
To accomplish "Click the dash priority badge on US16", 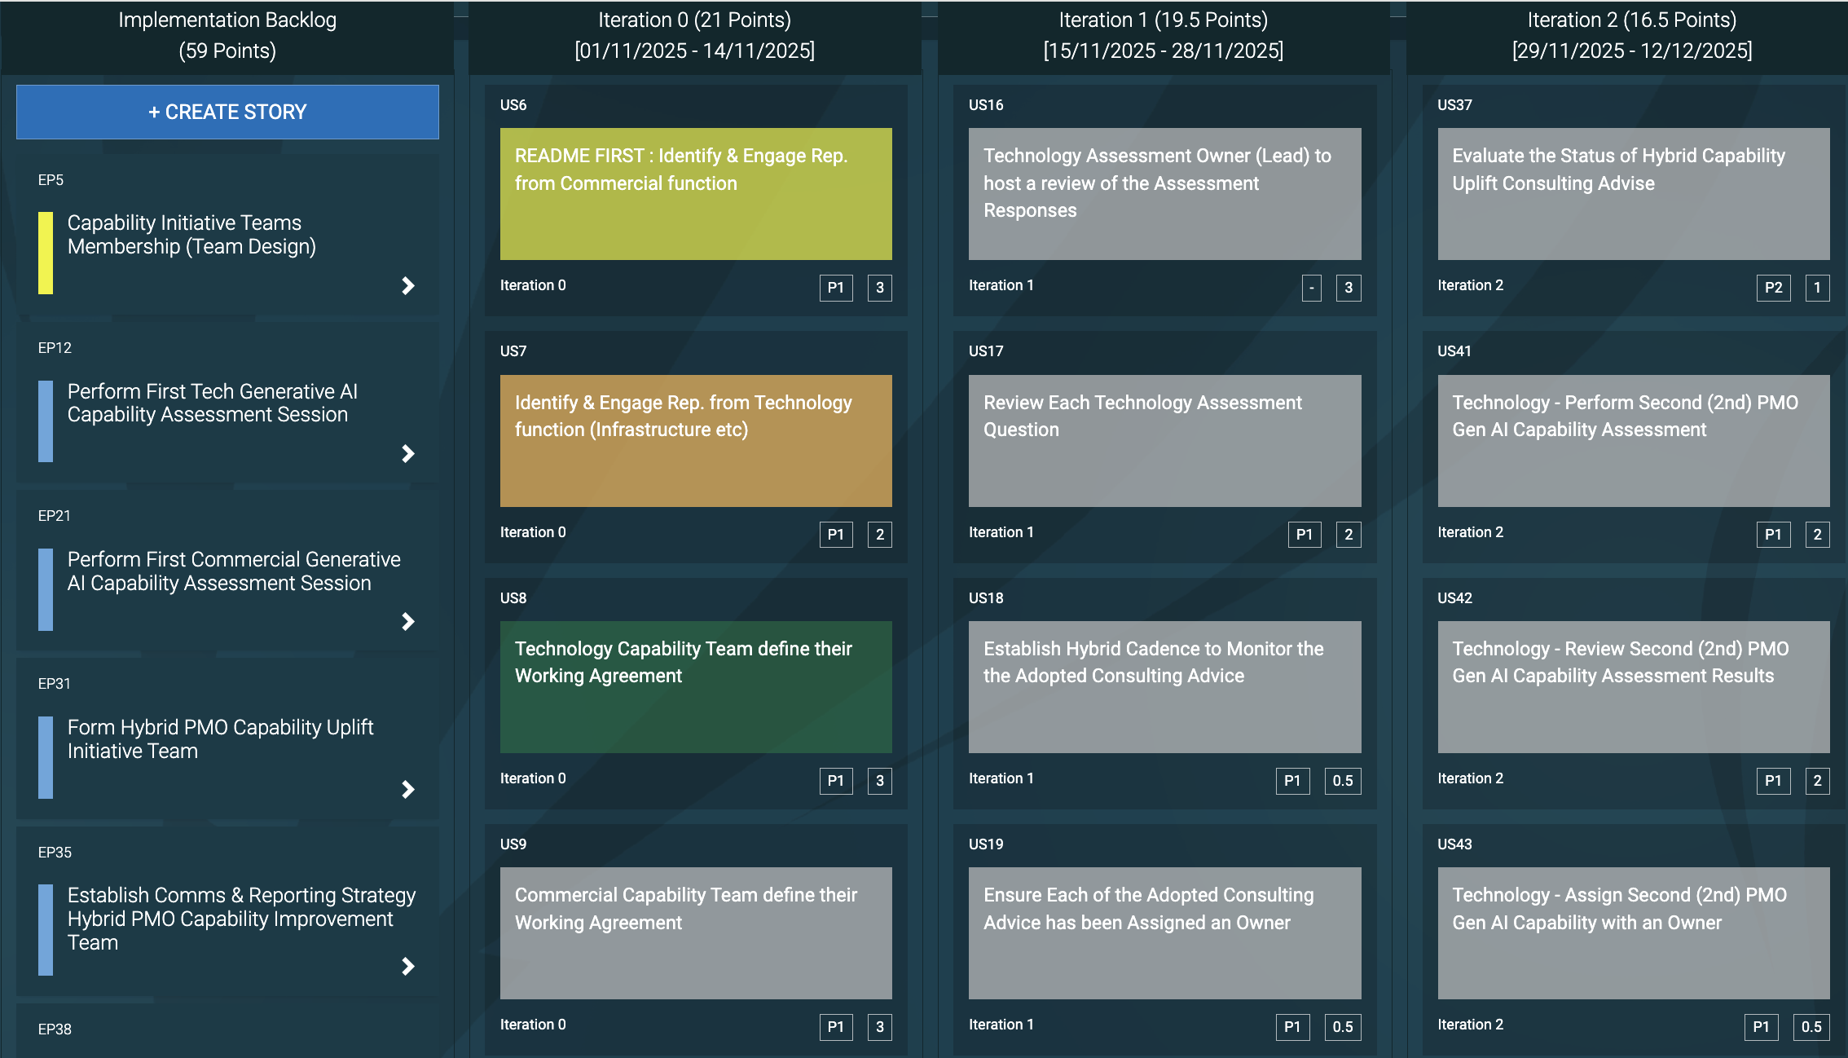I will pos(1311,288).
